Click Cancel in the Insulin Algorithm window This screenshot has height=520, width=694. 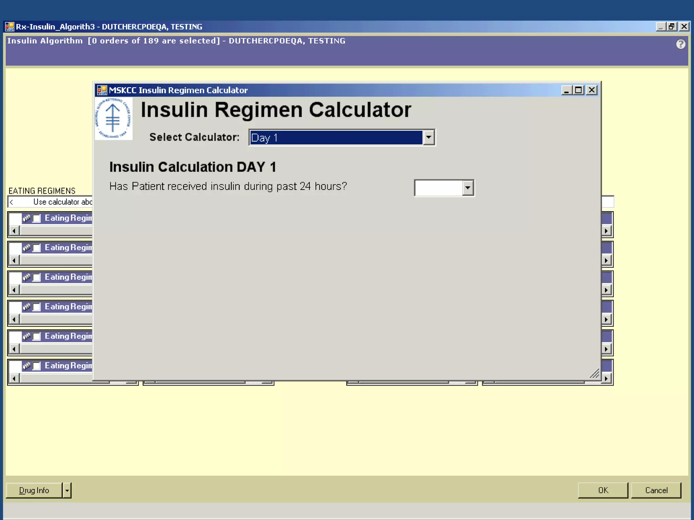pos(656,490)
